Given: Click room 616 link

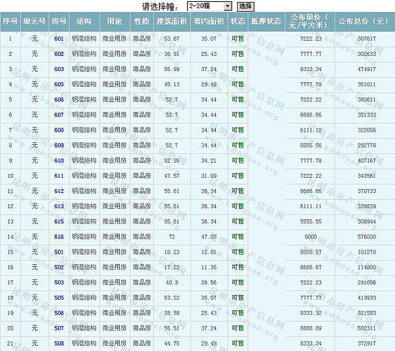Looking at the screenshot, I should pos(59,236).
